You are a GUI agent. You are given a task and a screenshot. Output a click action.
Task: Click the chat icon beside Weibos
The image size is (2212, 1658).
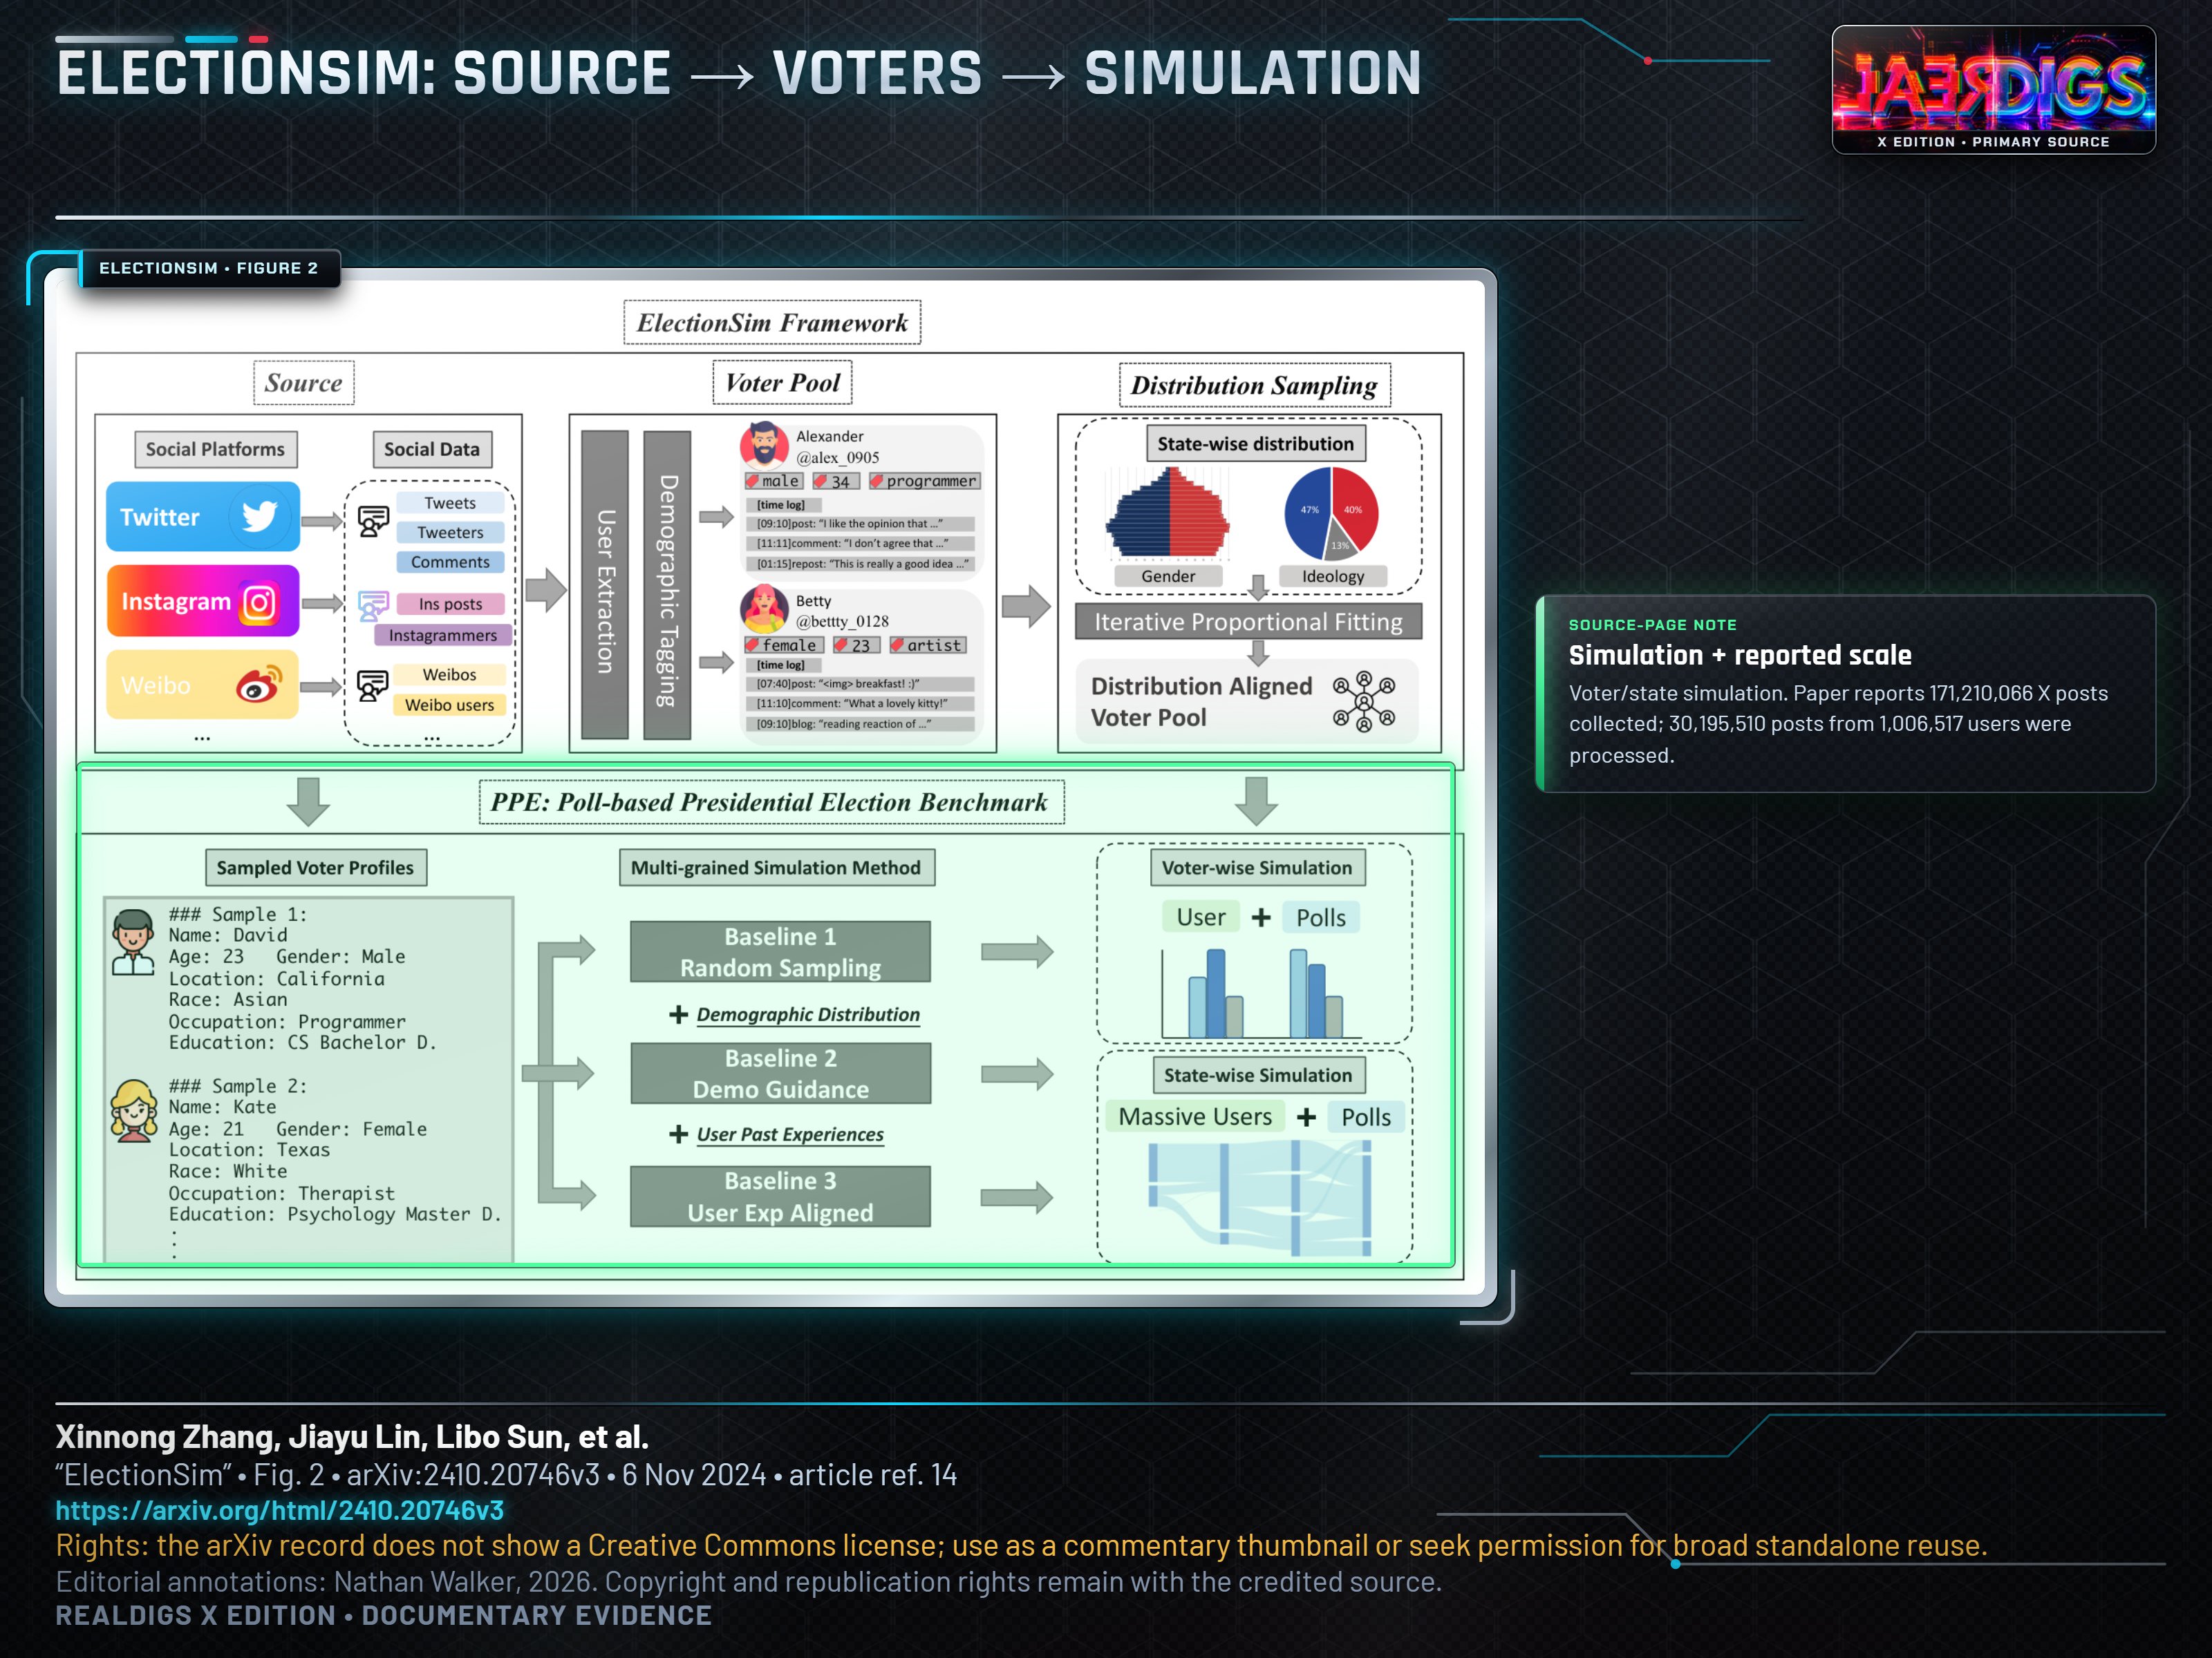(373, 685)
